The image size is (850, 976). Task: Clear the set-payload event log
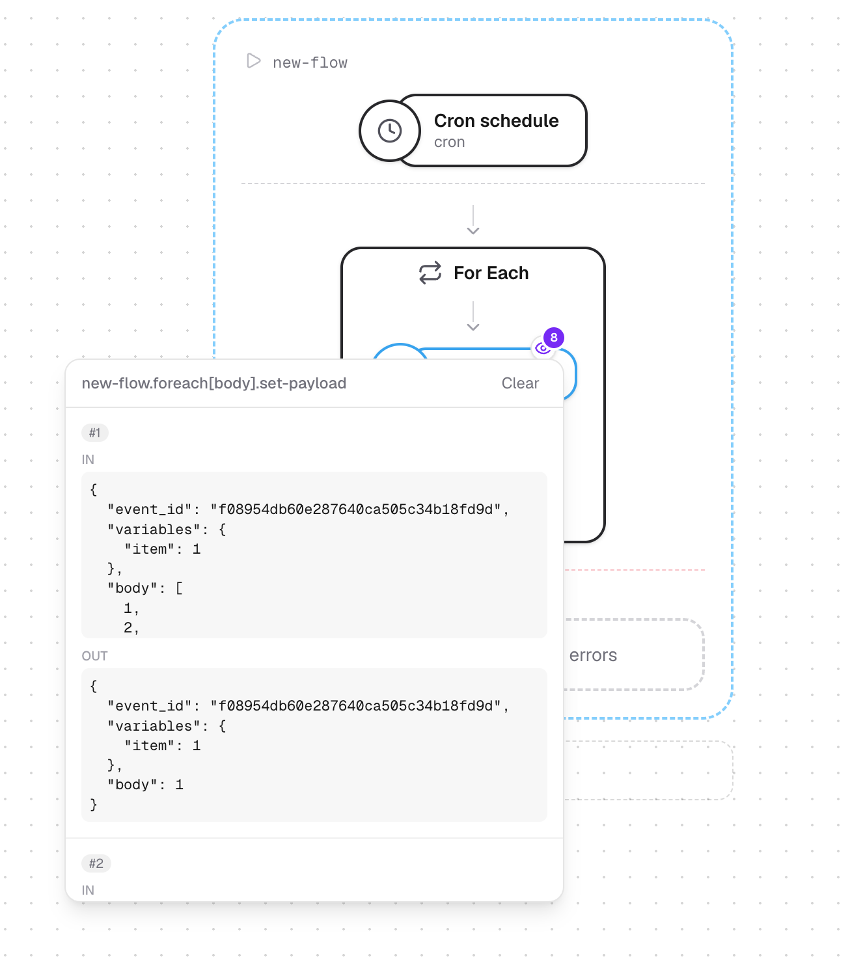(520, 383)
